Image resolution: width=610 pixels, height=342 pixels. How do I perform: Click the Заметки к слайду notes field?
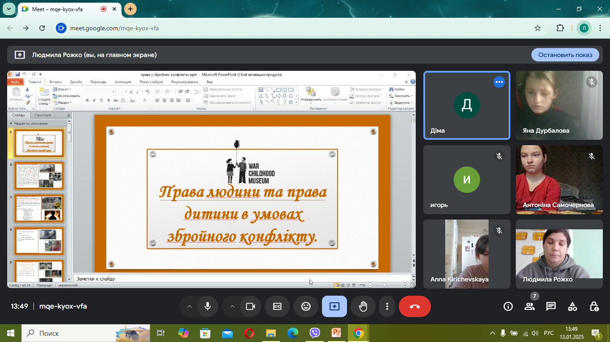(x=242, y=279)
